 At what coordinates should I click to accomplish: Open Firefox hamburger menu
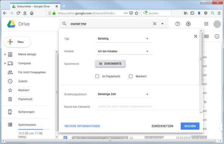point(219,13)
